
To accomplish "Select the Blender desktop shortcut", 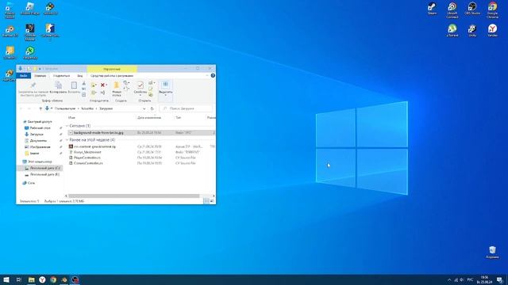I will click(10, 32).
